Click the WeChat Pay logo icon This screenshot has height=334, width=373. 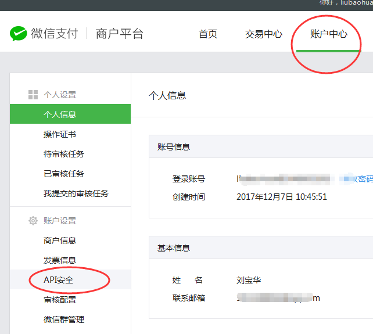coord(19,34)
